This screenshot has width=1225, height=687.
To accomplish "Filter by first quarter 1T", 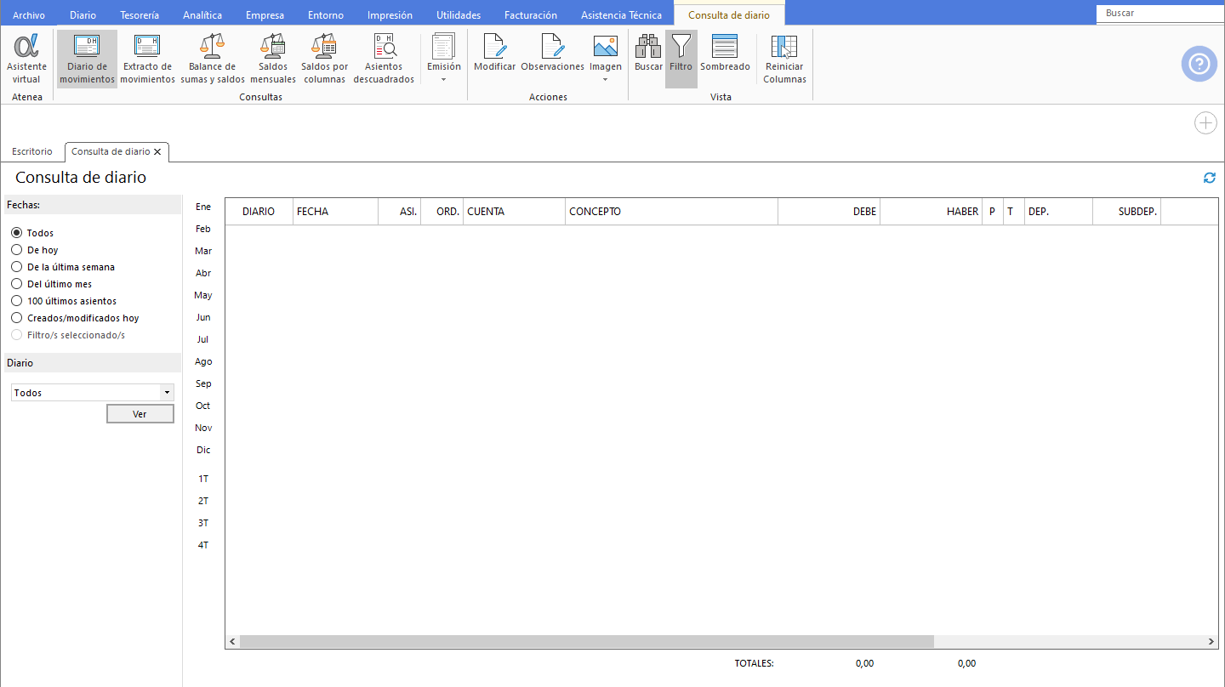I will pos(203,479).
